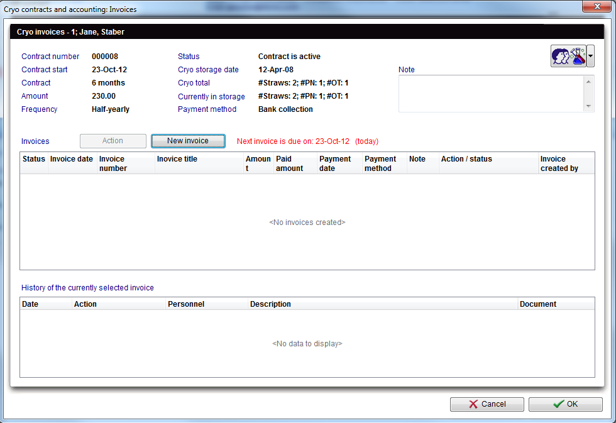Click the Action column header in history table

[119, 304]
